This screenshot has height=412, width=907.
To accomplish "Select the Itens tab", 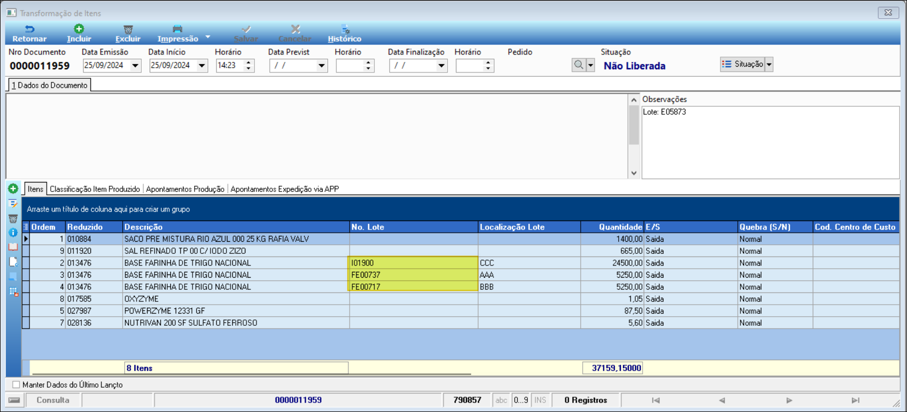I will click(35, 189).
